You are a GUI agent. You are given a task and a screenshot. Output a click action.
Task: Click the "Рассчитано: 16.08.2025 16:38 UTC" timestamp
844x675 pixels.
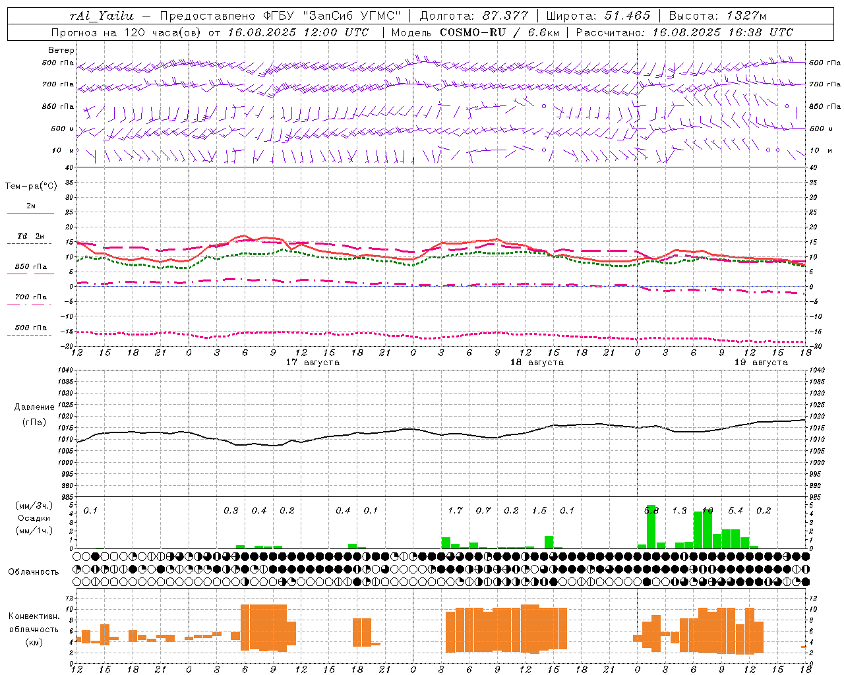(x=685, y=32)
